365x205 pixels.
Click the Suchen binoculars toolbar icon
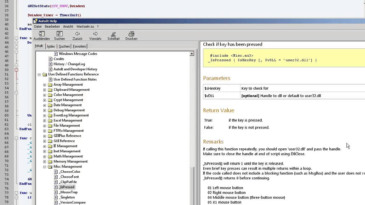59,36
